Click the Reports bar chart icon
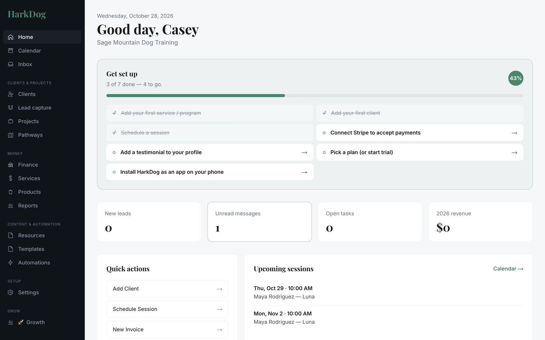Screen dimensions: 545x340 pyautogui.click(x=11, y=206)
